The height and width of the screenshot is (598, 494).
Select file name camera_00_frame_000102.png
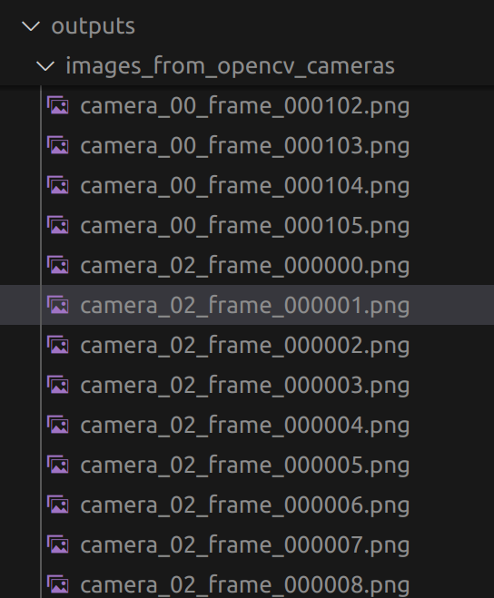[x=244, y=106]
